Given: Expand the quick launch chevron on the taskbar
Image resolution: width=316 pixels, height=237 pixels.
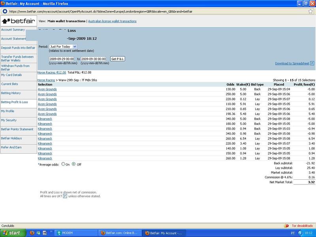Looking at the screenshot, I should click(x=51, y=232).
